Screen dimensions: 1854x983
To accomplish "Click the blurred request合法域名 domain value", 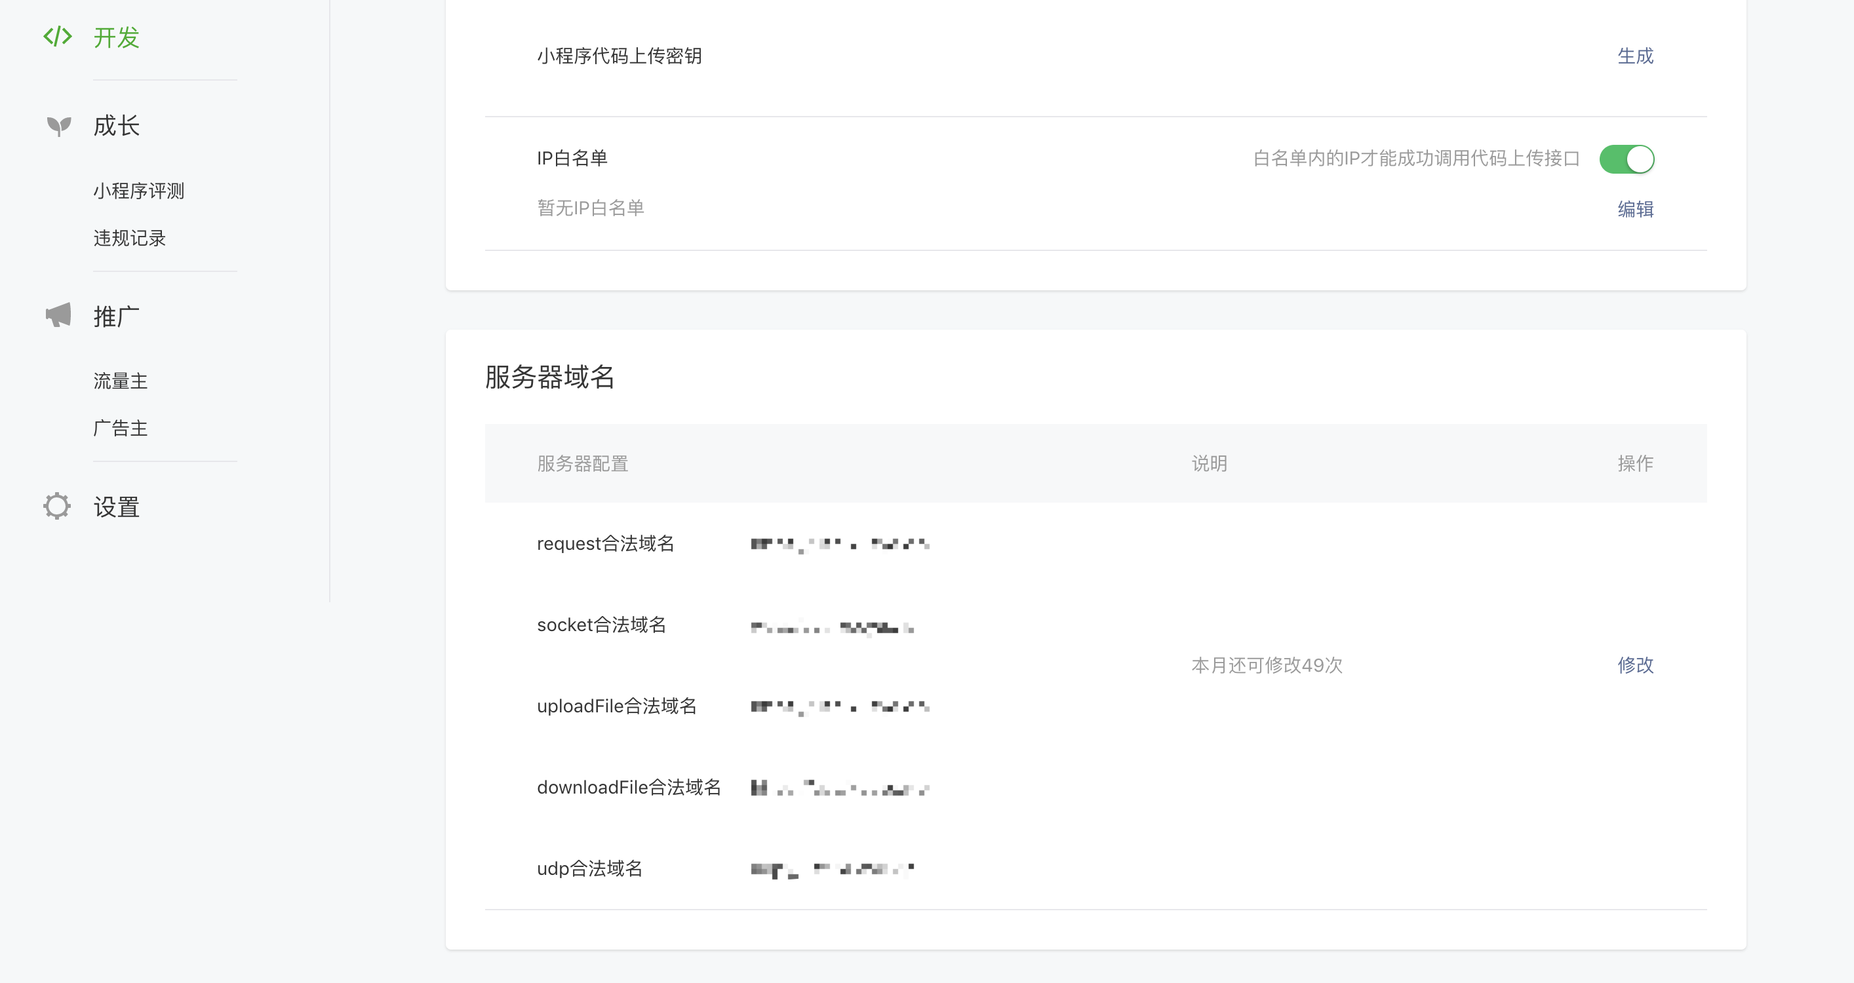I will tap(840, 545).
